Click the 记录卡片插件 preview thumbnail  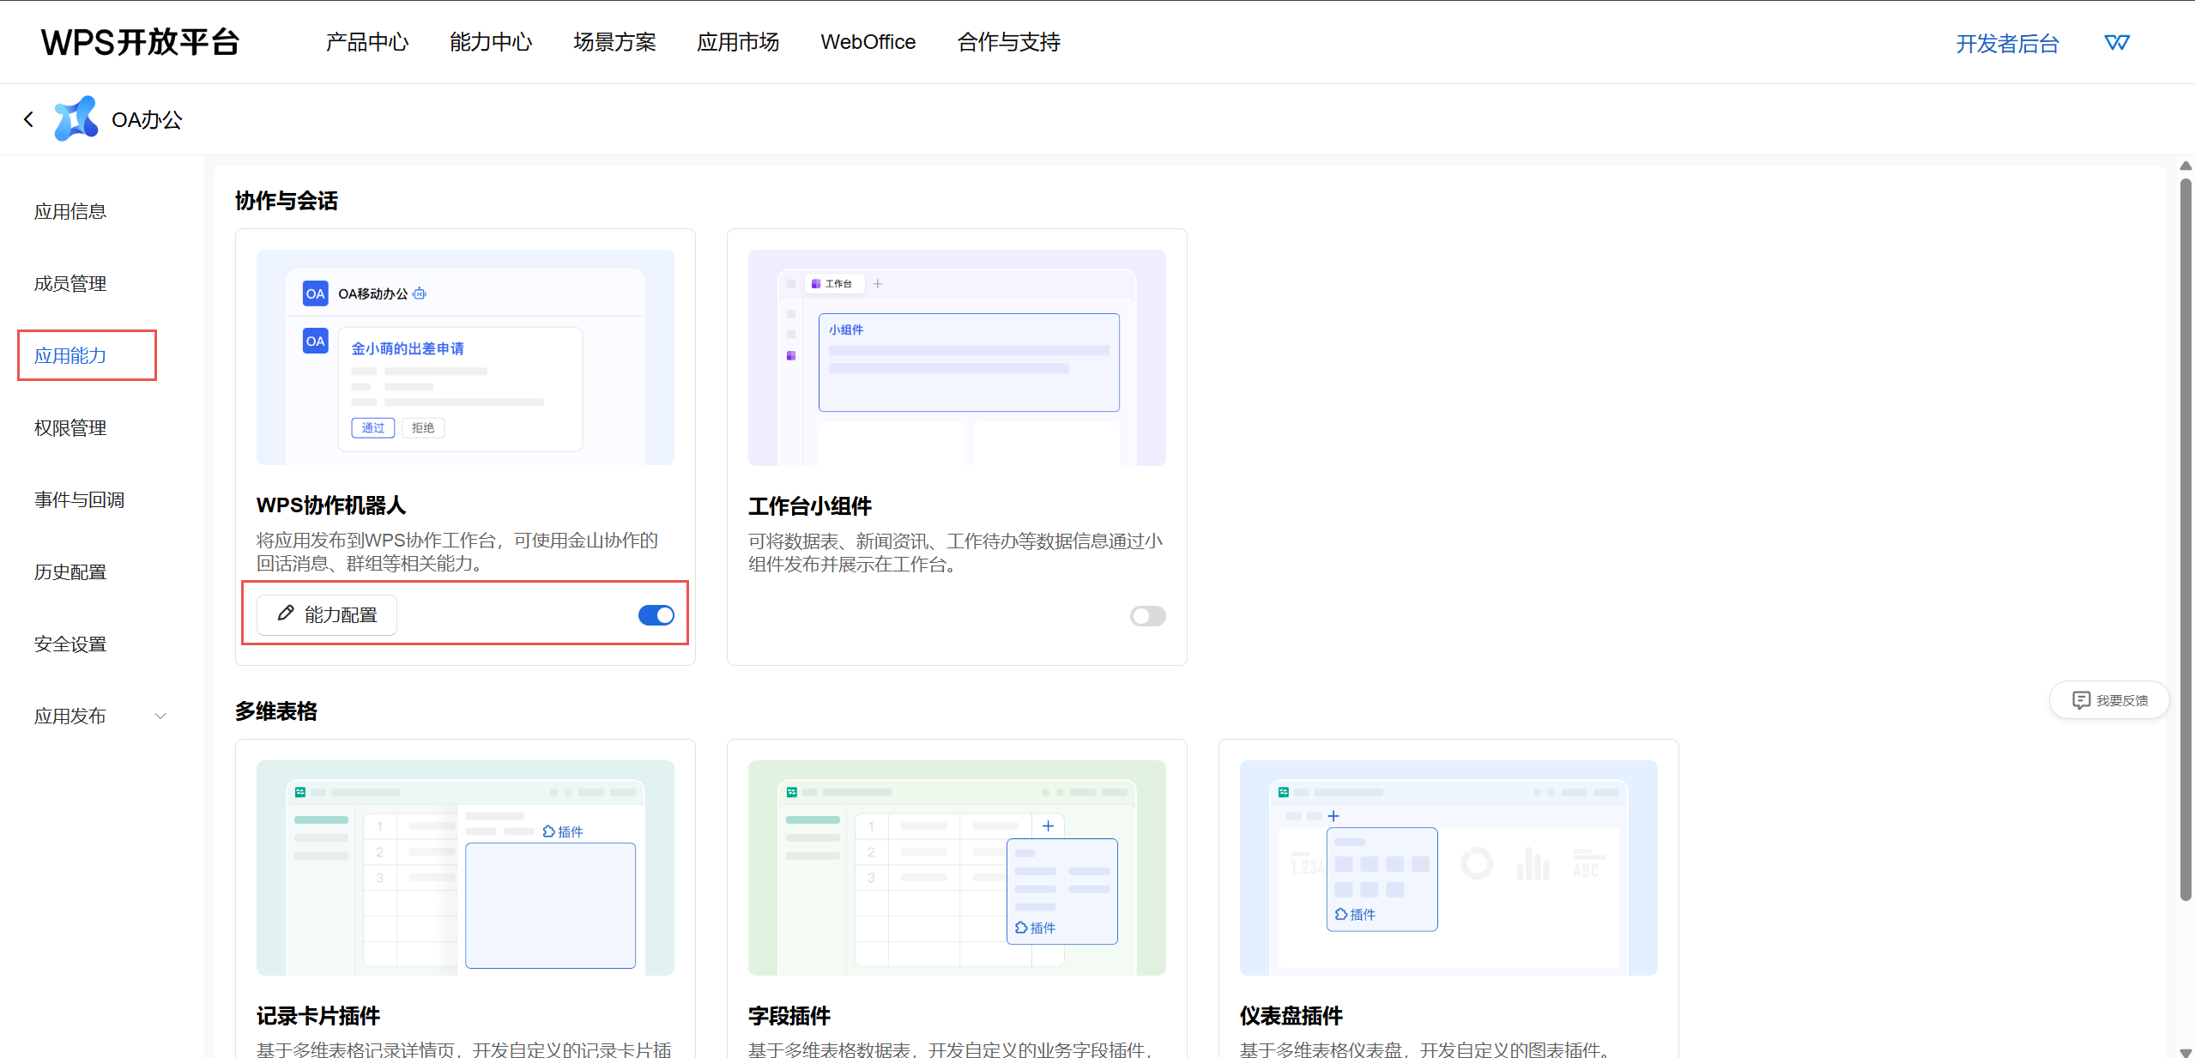tap(465, 868)
